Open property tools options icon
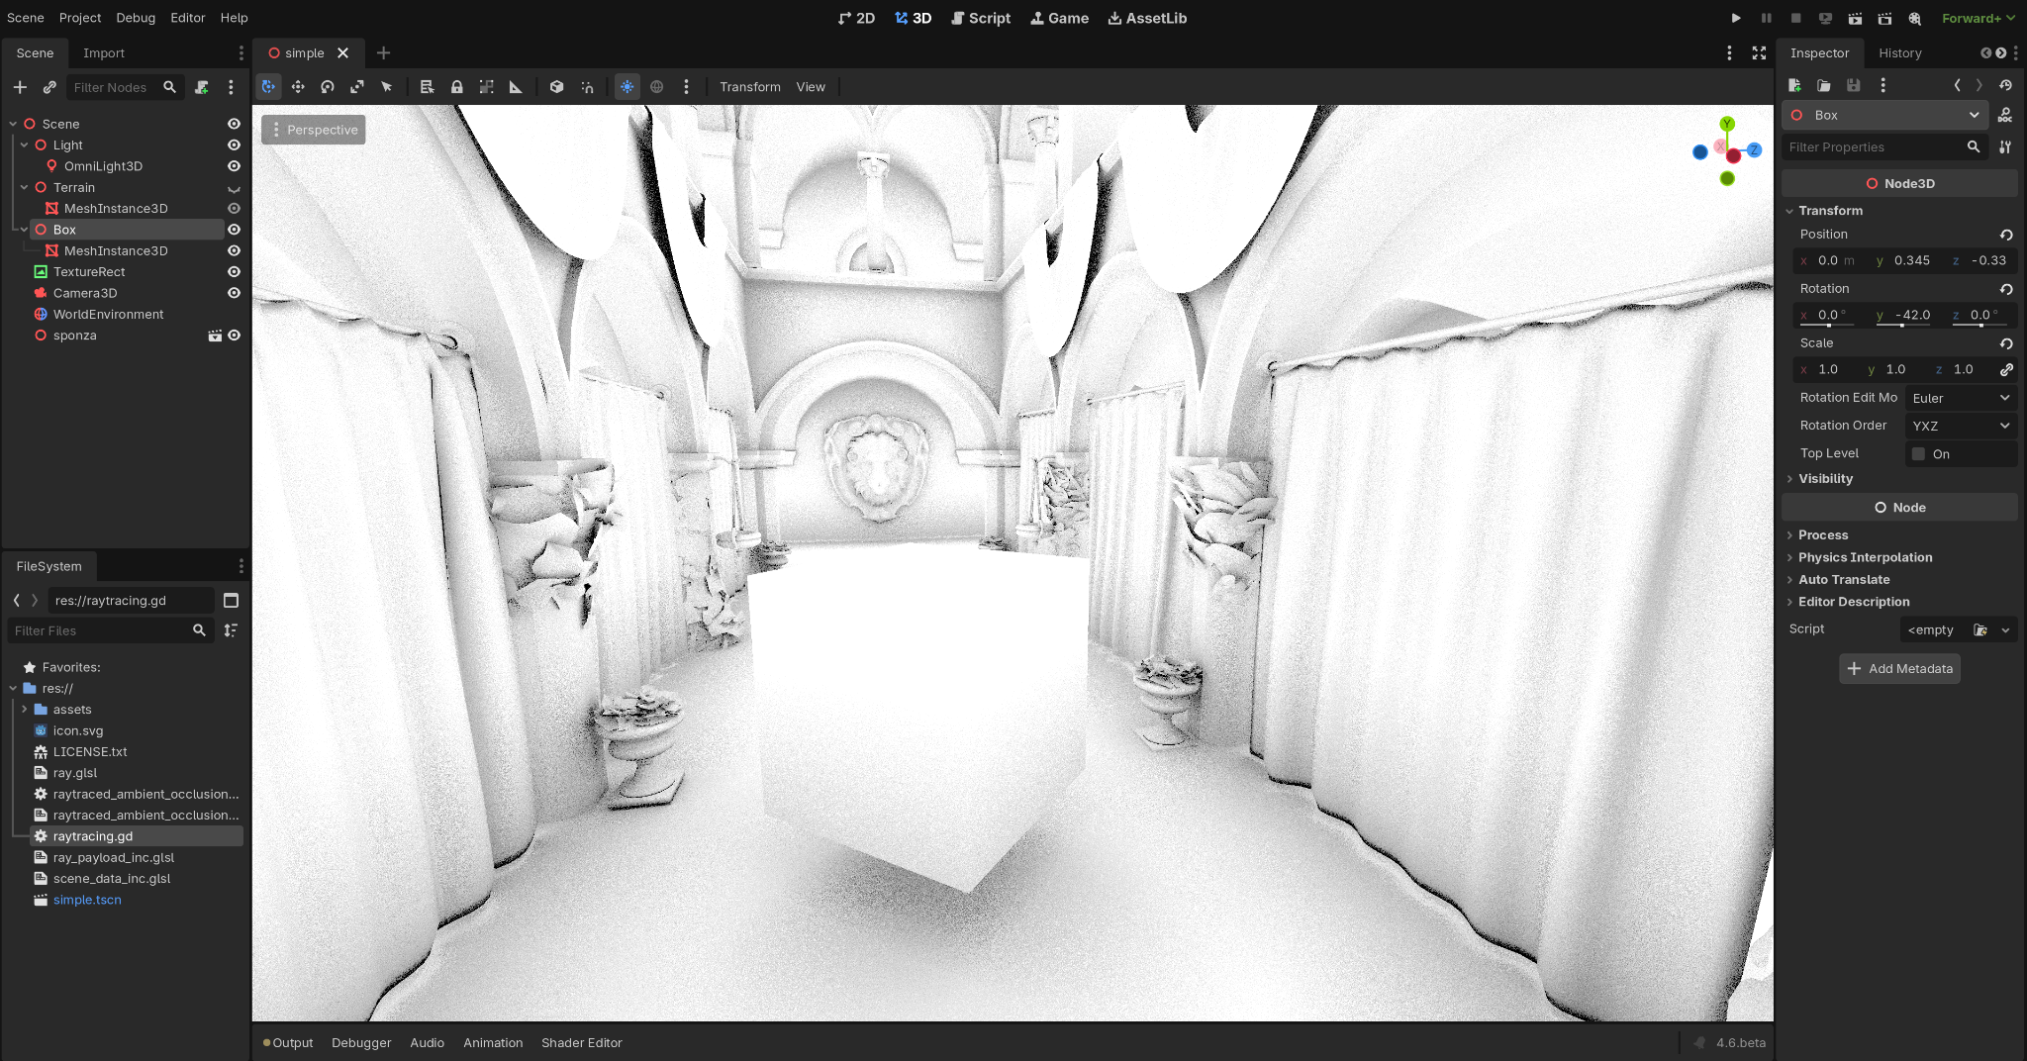 click(x=2005, y=147)
